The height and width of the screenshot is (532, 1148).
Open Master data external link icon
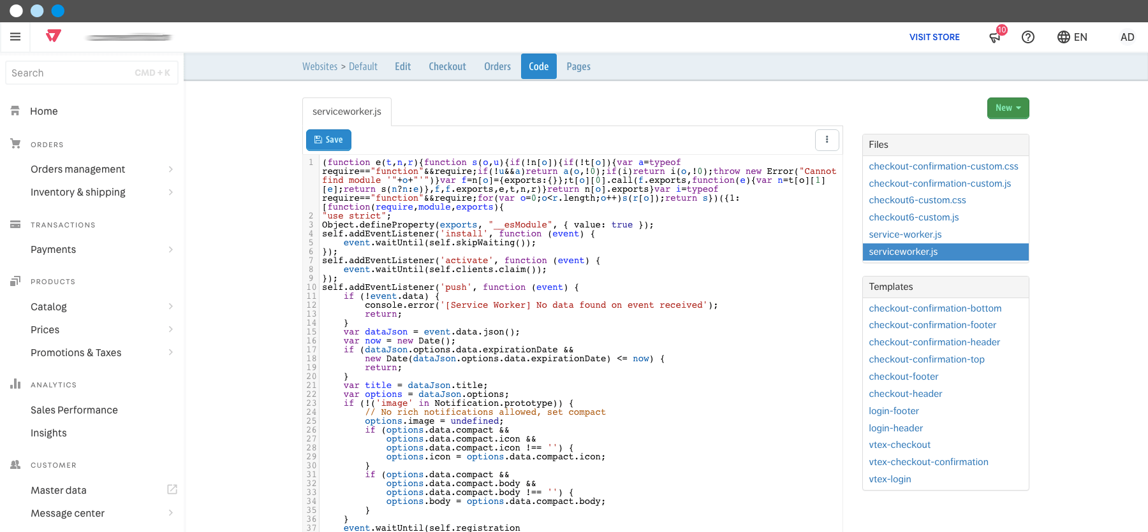point(172,489)
